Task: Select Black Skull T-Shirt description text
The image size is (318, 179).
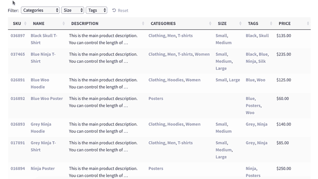Action: [103, 39]
